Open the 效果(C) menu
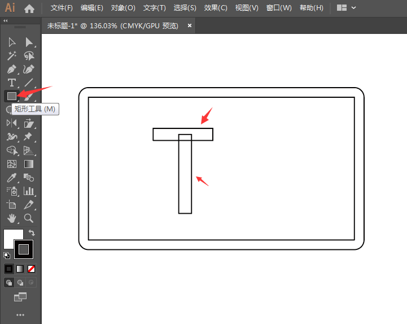The width and height of the screenshot is (407, 324). 216,8
